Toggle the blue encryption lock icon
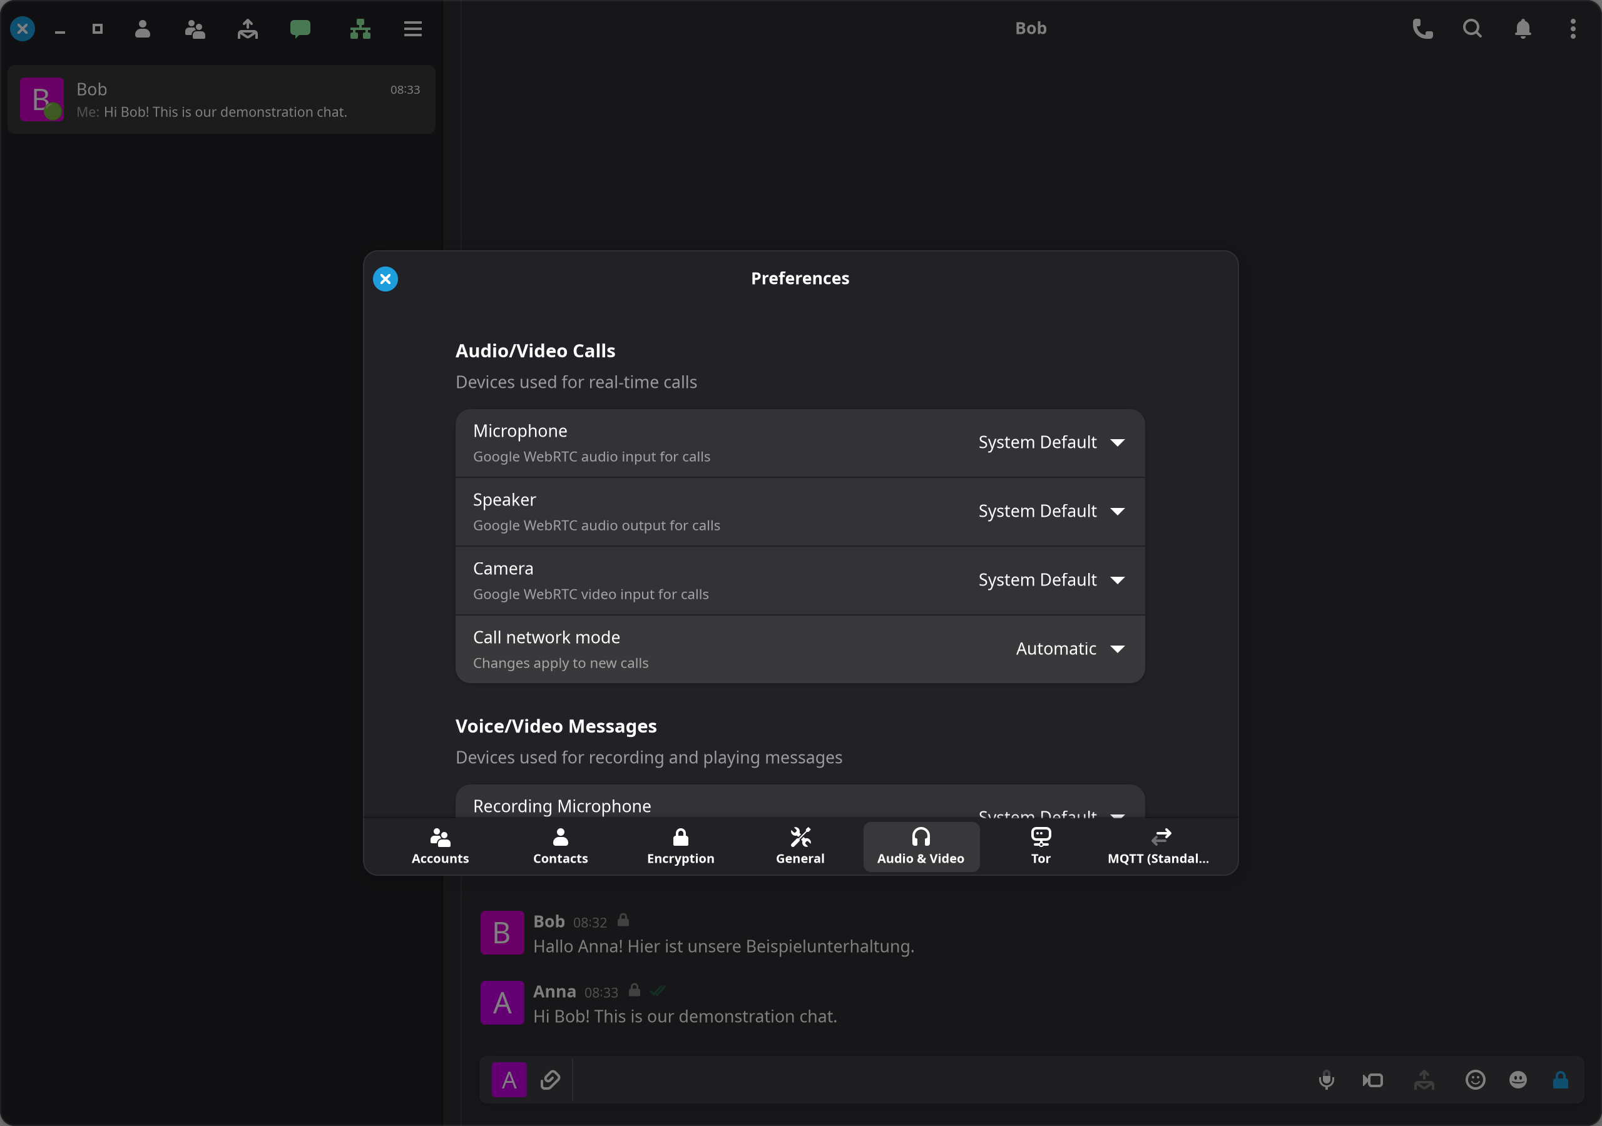 point(1561,1080)
